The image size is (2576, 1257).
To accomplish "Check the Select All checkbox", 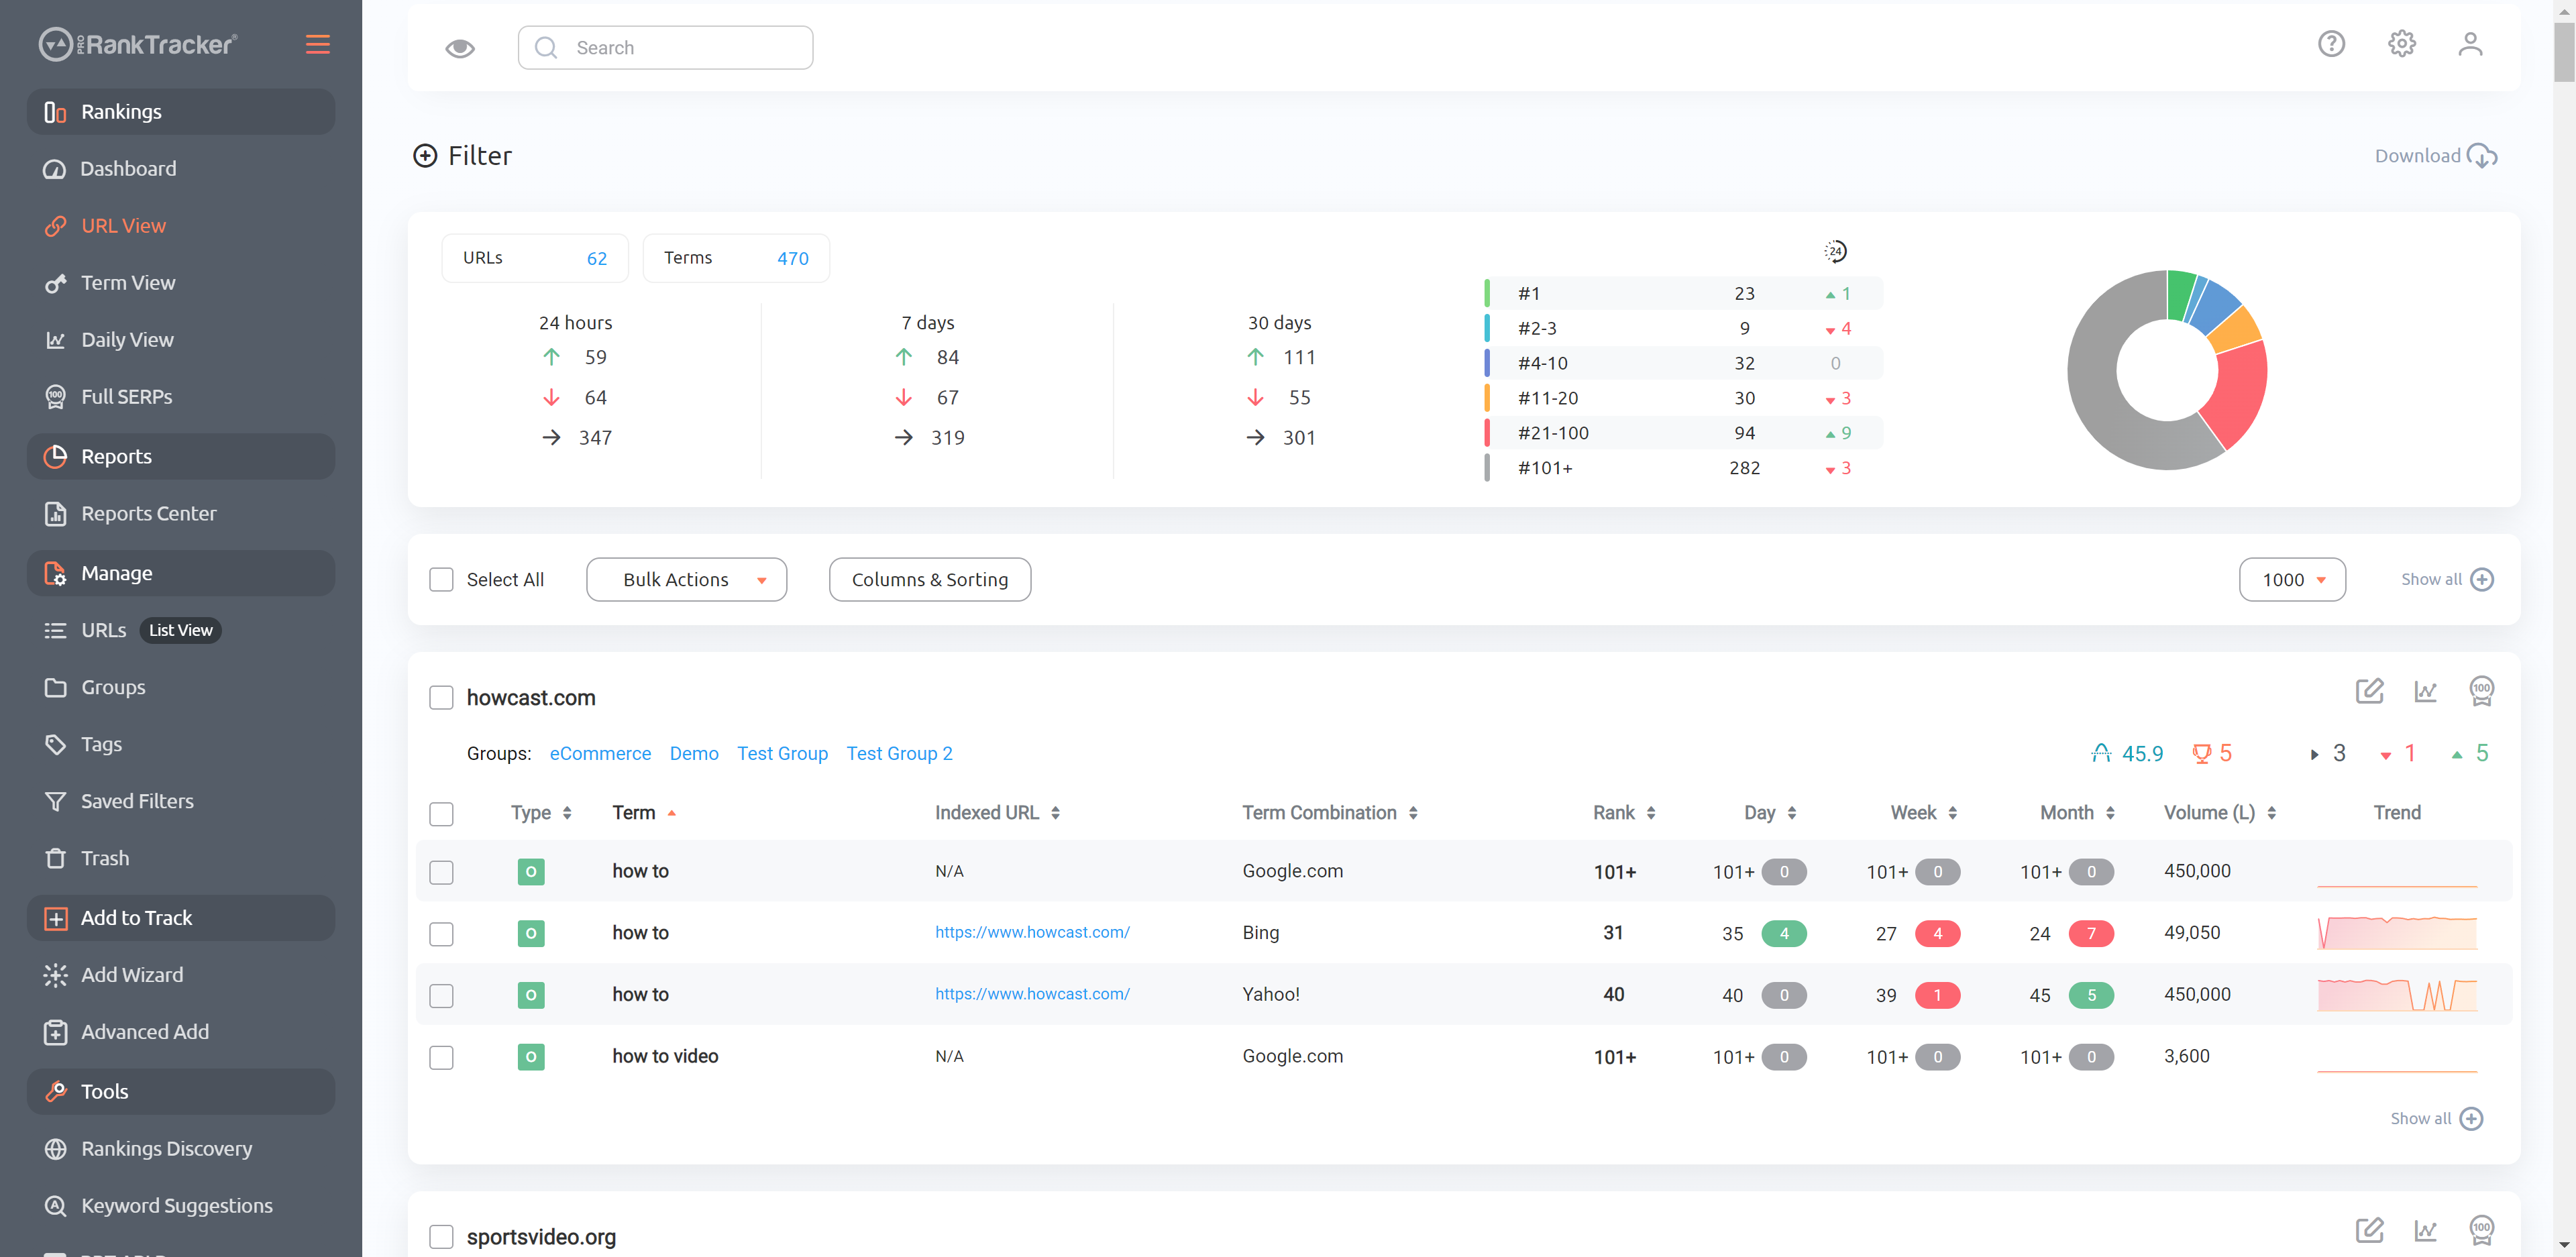I will click(x=441, y=580).
